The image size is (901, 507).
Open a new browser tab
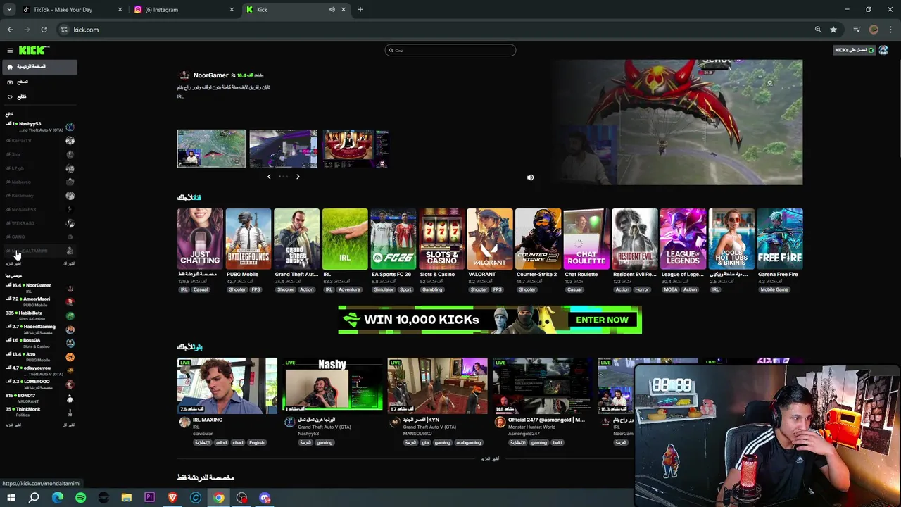click(360, 10)
